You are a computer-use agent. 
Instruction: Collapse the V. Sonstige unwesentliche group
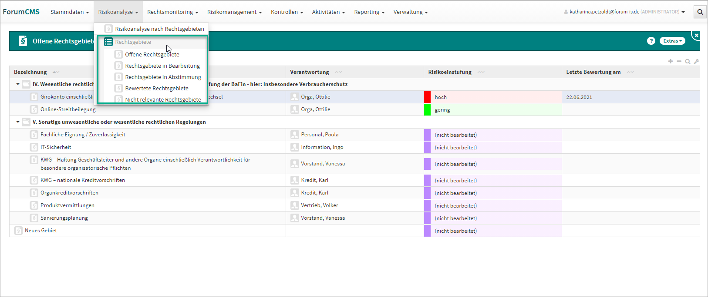tap(18, 122)
